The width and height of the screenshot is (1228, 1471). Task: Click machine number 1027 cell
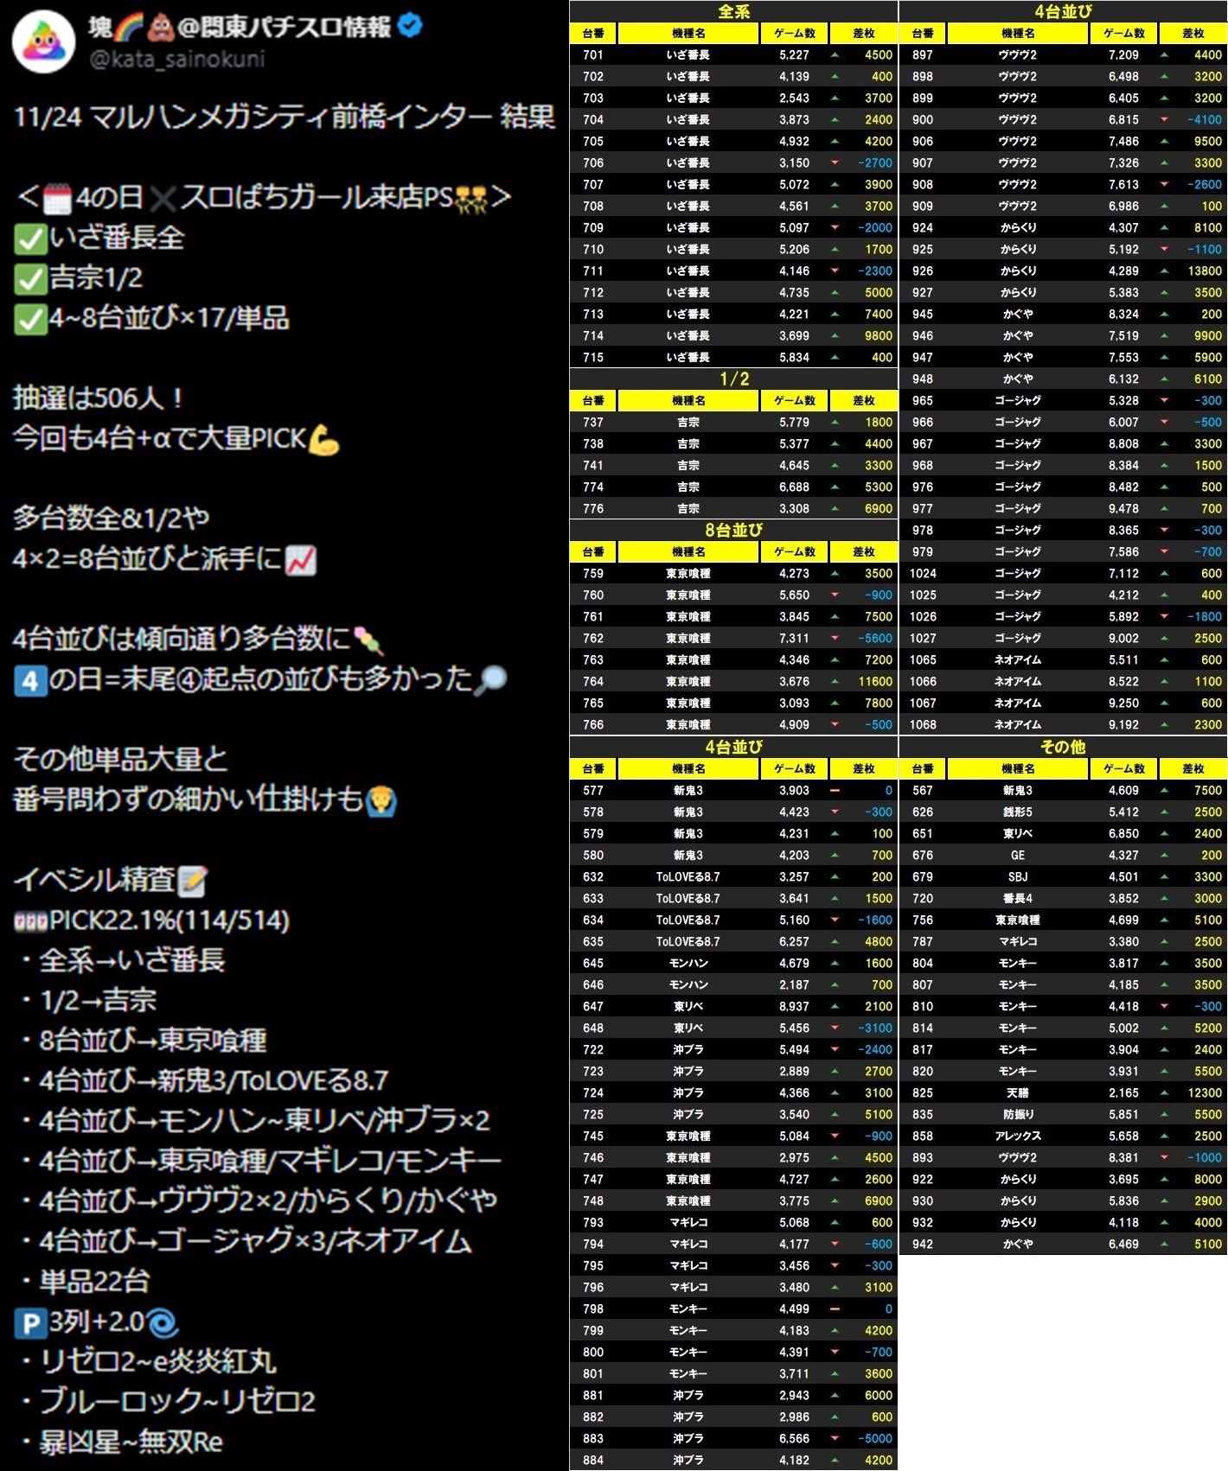[923, 638]
